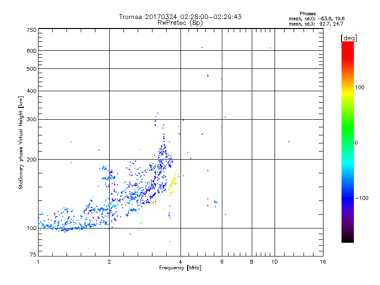Click the y-axis title 'Stationary phase Virtual Height [km]'

21,142
